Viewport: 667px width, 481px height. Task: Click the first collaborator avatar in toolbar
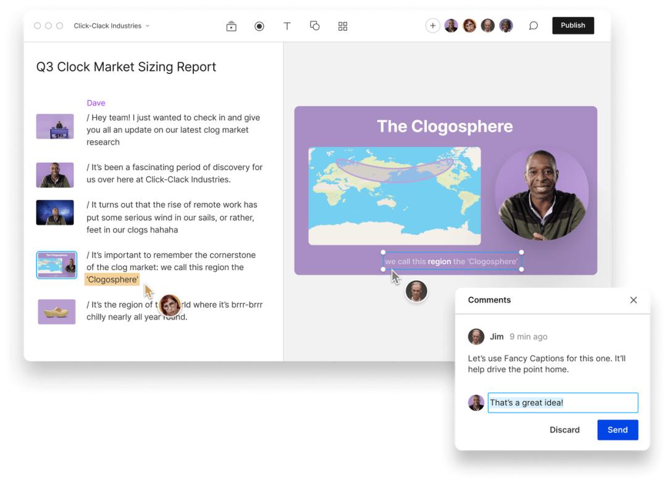coord(451,25)
